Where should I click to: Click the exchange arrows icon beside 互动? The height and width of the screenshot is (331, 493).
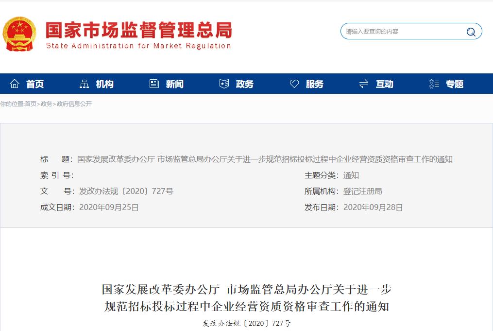(364, 84)
